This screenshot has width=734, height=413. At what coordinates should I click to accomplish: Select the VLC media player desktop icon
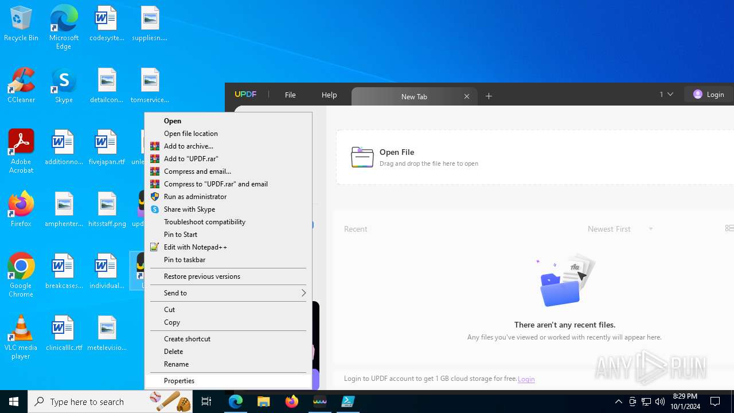[21, 337]
